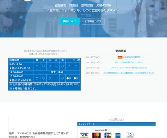Screen dimensions: 167x138
Task: Open the ご予約はコチラ reservation button
Action: pyautogui.click(x=93, y=21)
